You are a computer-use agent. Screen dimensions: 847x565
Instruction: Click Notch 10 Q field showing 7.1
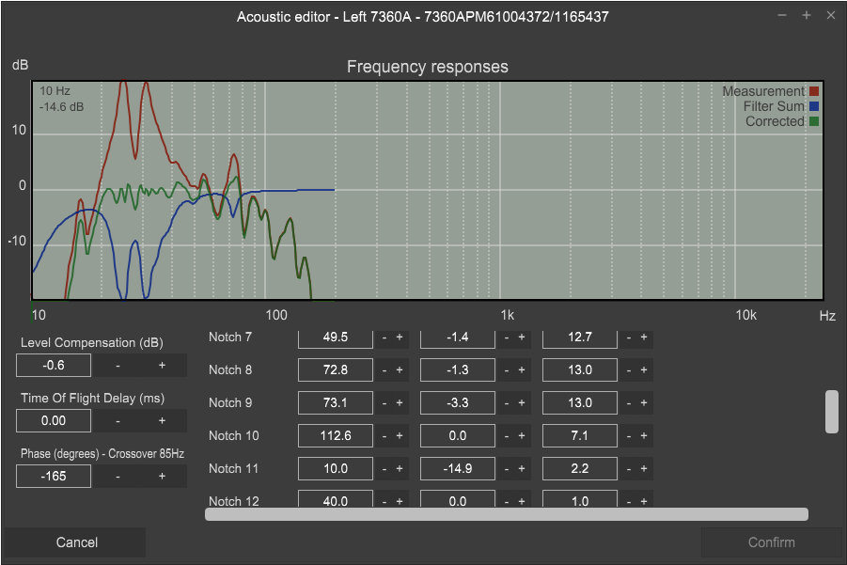tap(580, 436)
